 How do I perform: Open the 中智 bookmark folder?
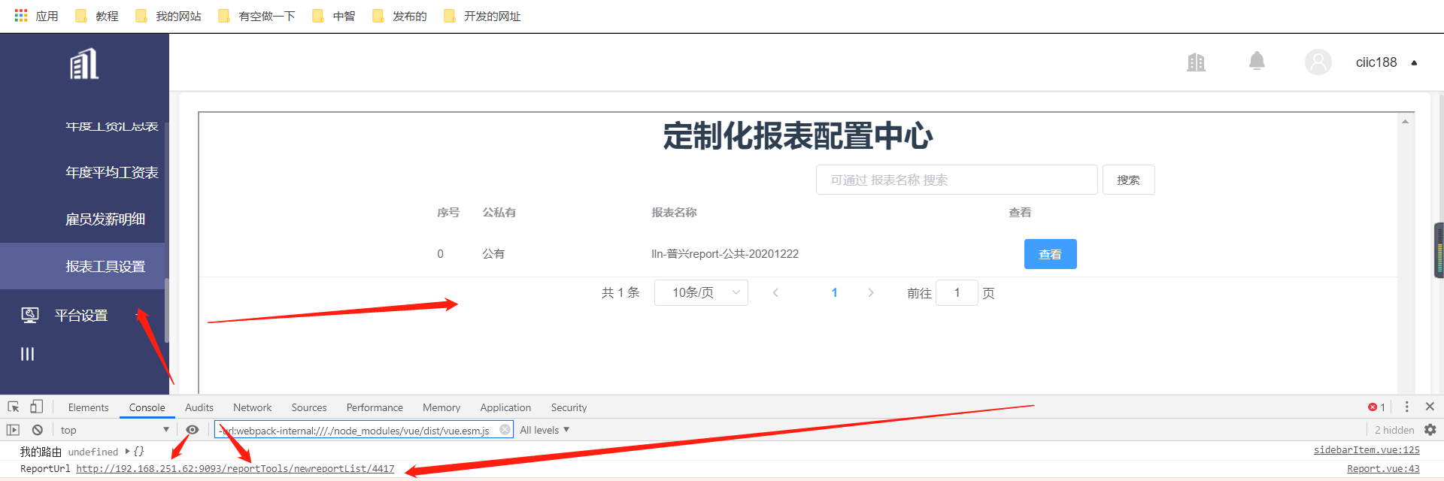[x=333, y=16]
